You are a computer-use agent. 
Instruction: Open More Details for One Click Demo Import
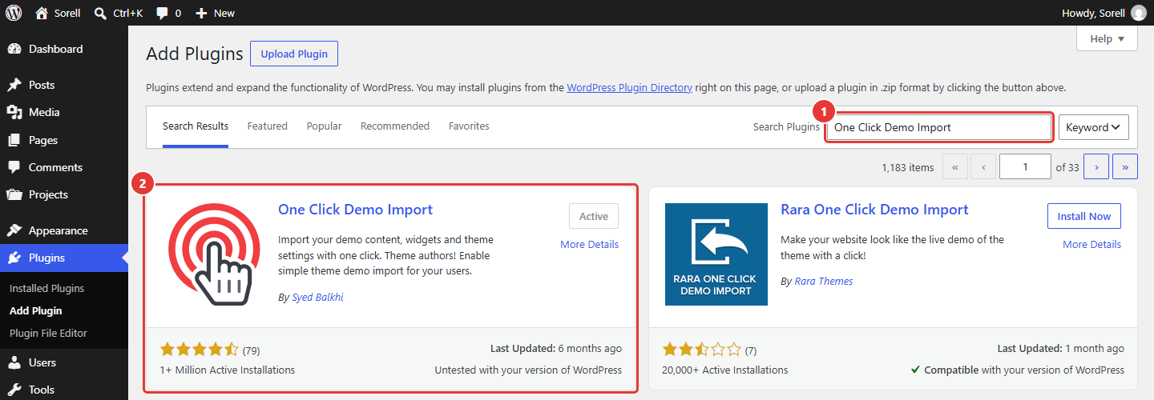(x=589, y=244)
